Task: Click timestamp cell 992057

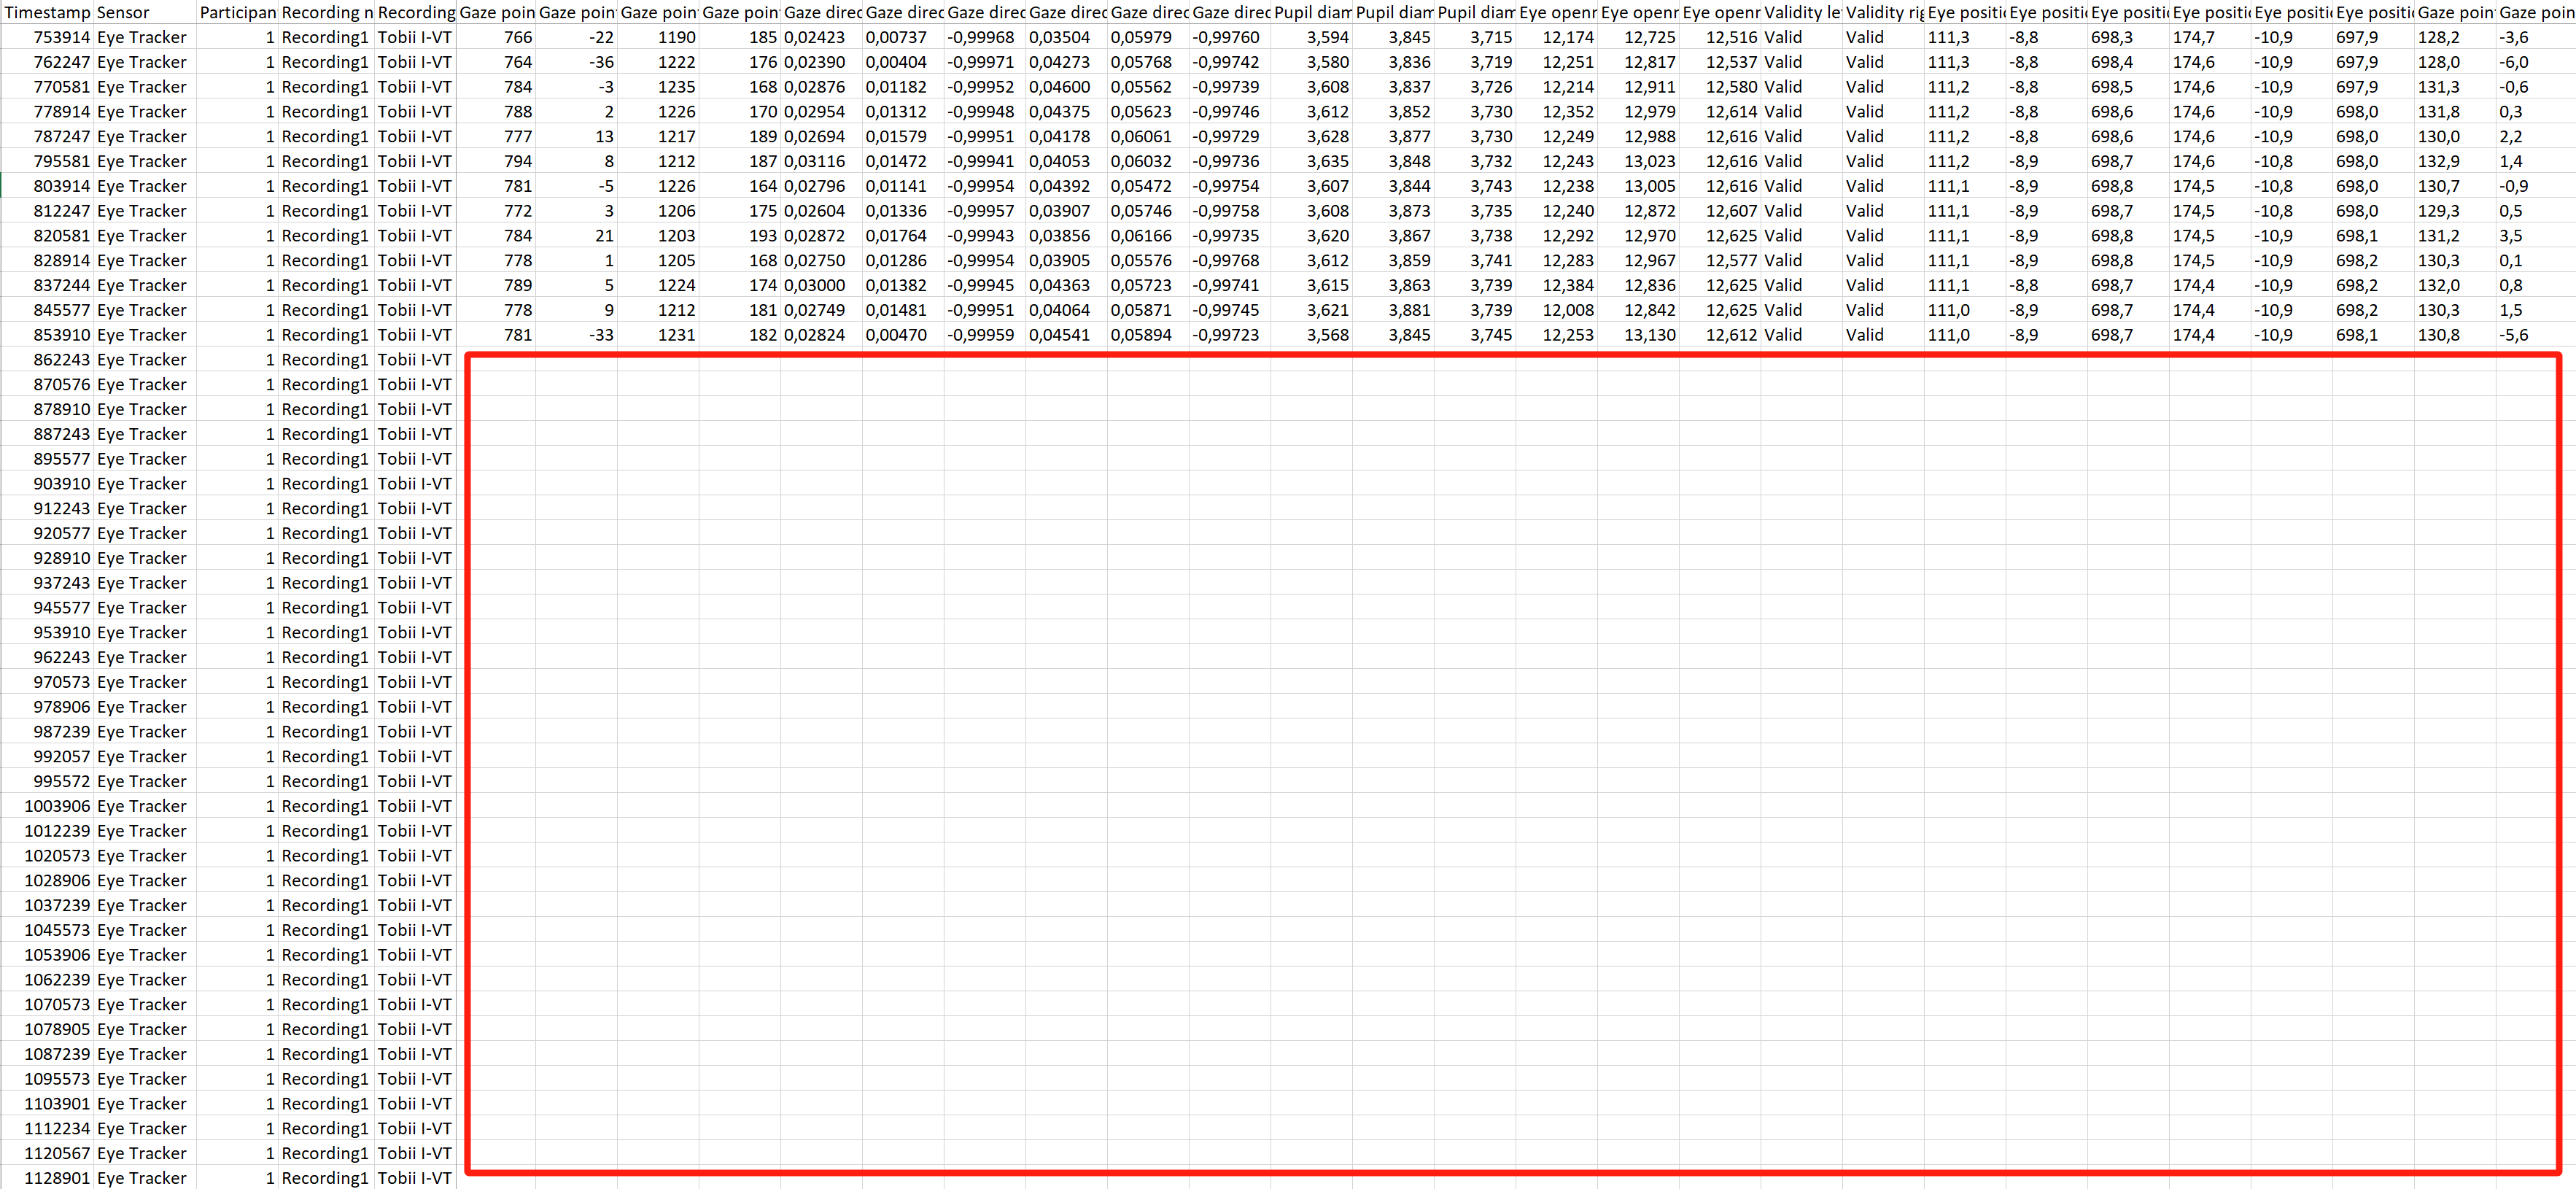Action: (61, 757)
